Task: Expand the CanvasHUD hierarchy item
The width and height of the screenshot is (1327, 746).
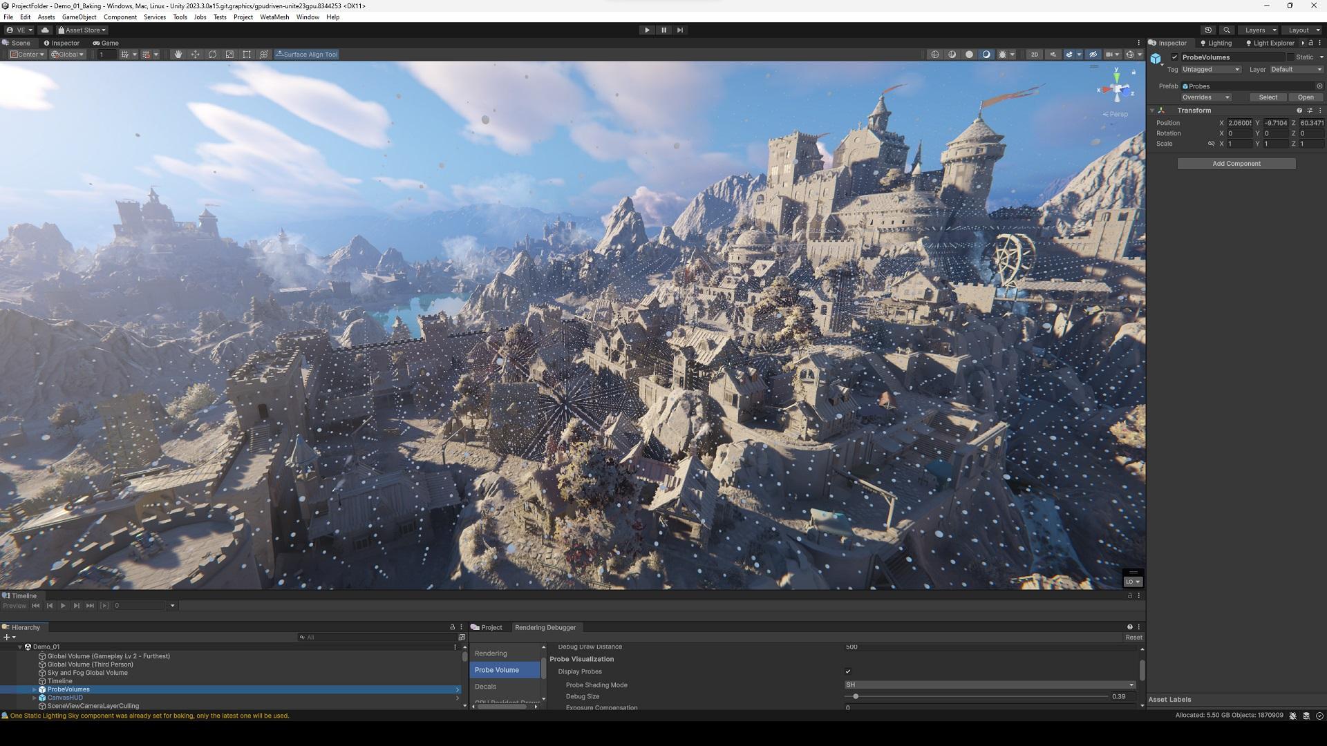Action: pyautogui.click(x=35, y=698)
